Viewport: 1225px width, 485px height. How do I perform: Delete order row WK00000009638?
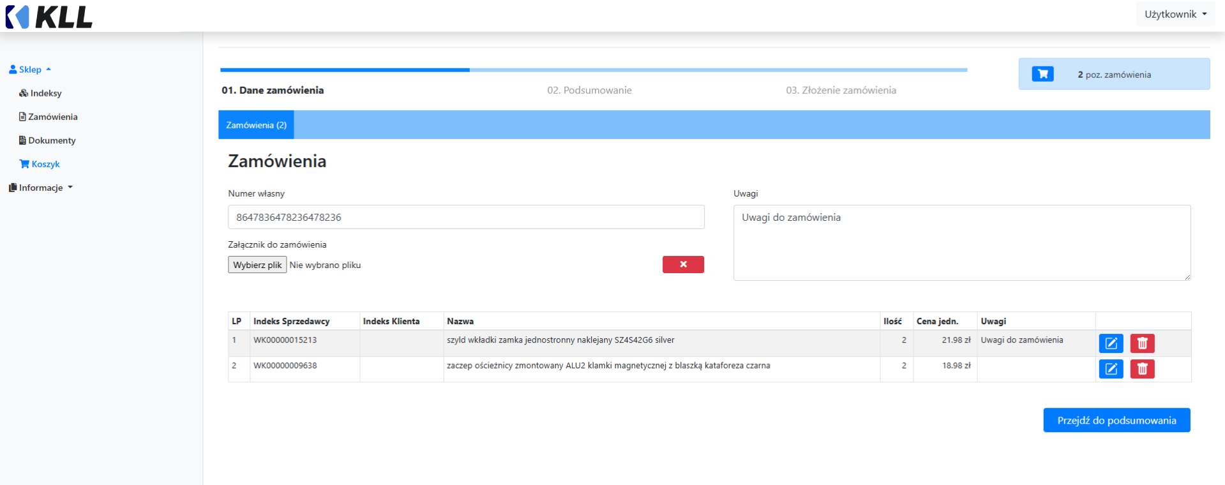tap(1142, 369)
